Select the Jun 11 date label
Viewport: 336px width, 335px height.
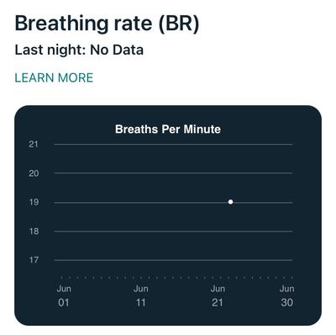(x=141, y=295)
